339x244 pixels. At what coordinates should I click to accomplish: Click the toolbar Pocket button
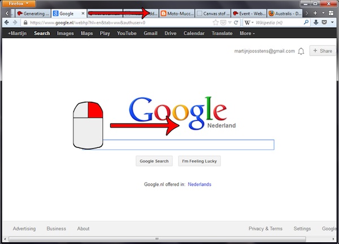(x=324, y=22)
